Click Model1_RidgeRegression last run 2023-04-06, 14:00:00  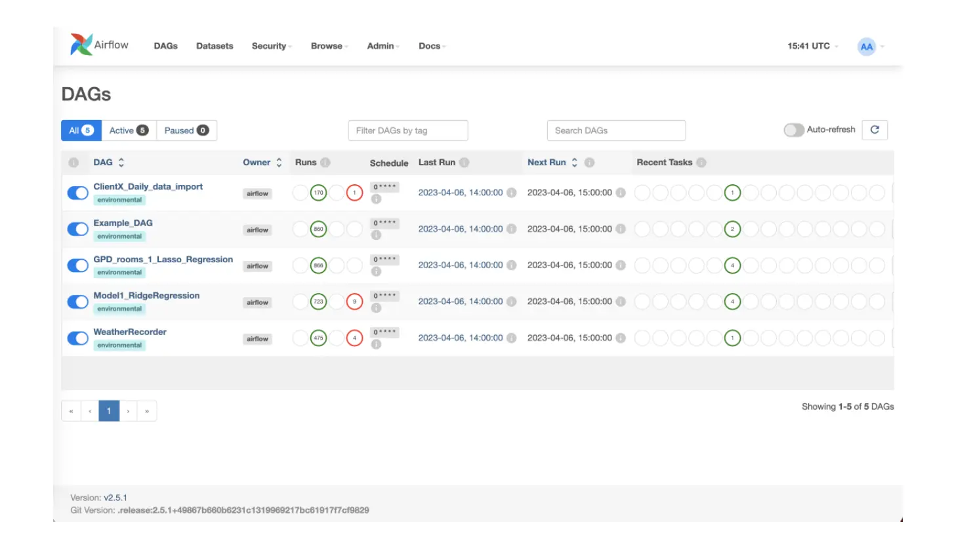click(461, 302)
